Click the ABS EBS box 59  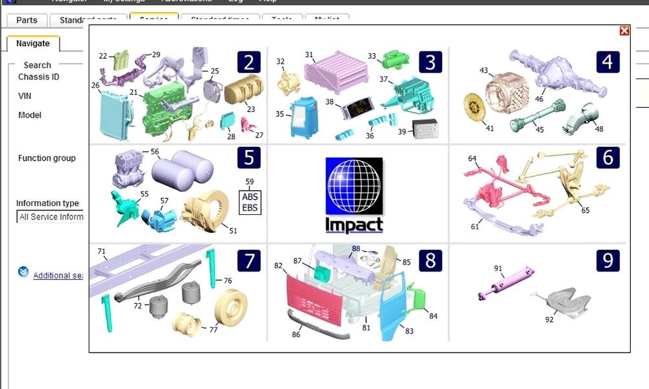coord(250,202)
